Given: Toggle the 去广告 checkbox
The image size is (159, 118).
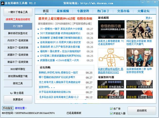Looking at the screenshot, I should pyautogui.click(x=111, y=109).
